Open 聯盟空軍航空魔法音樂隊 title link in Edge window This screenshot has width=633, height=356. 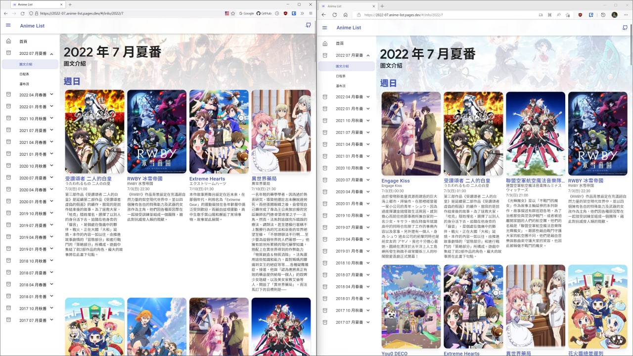536,181
